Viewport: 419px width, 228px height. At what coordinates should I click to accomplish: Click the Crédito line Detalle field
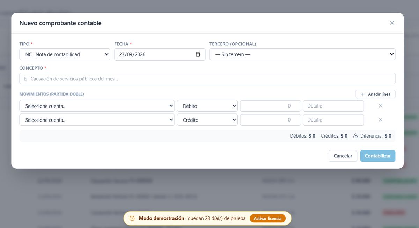(x=333, y=120)
